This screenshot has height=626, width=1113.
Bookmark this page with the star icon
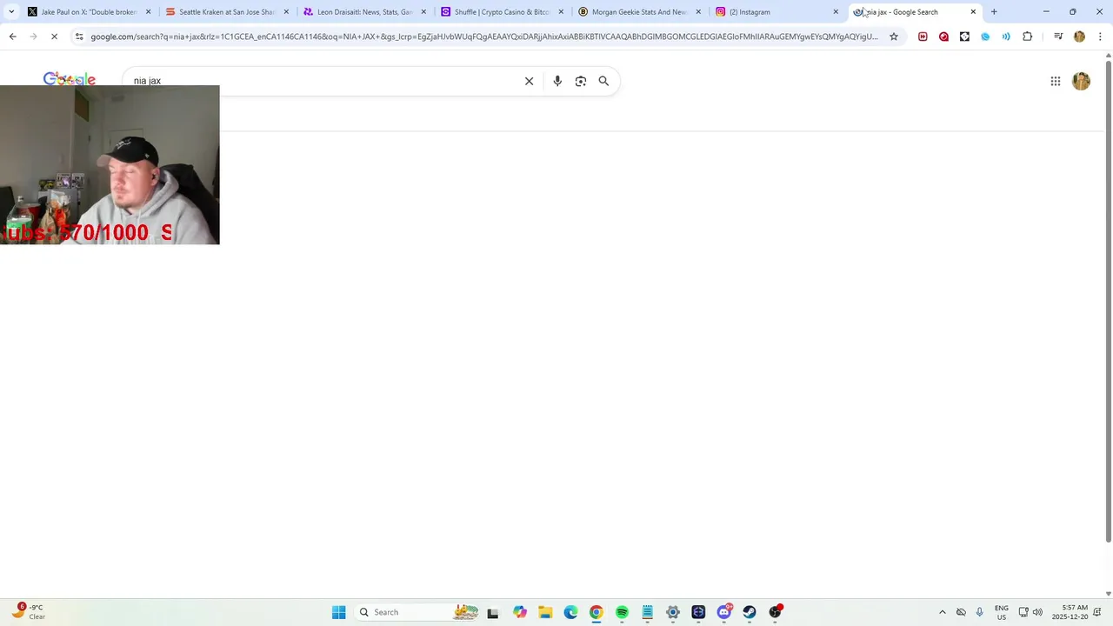[893, 37]
